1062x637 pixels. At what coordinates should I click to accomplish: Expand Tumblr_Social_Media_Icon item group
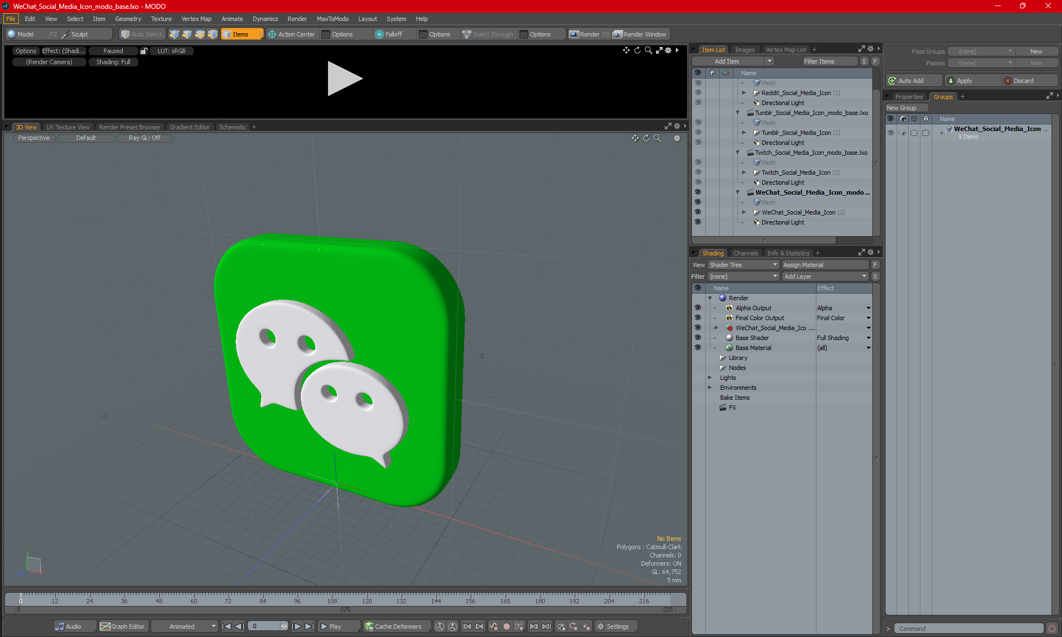click(744, 133)
